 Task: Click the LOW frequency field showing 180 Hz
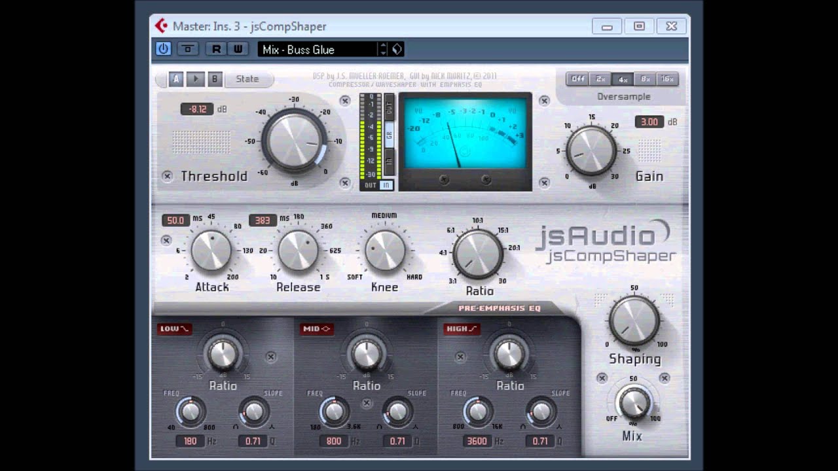[190, 441]
